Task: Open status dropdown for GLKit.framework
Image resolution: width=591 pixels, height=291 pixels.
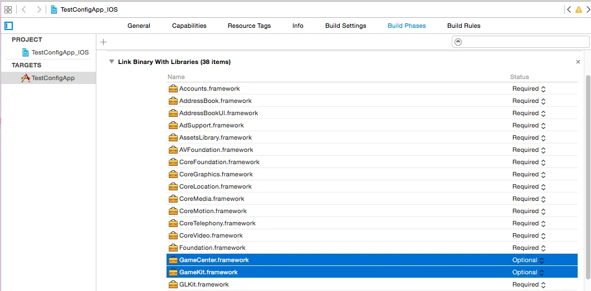Action: [x=529, y=284]
